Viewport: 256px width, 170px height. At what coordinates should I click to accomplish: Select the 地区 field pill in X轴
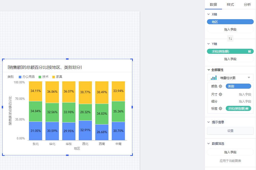pyautogui.click(x=230, y=22)
